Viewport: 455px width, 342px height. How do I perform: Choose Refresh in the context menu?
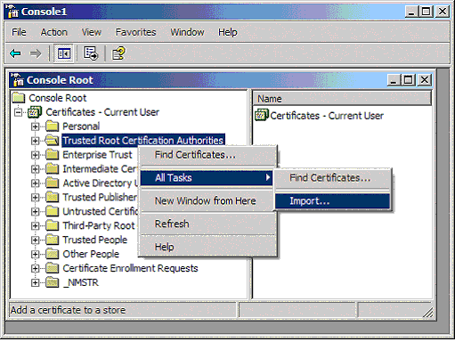pyautogui.click(x=208, y=224)
